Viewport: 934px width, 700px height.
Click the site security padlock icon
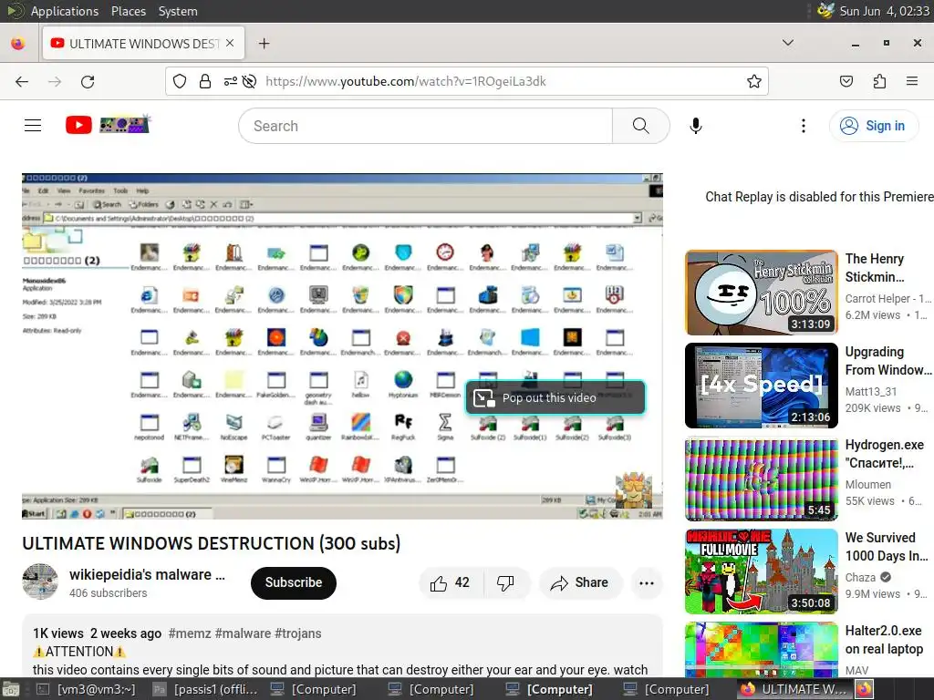[x=205, y=81]
